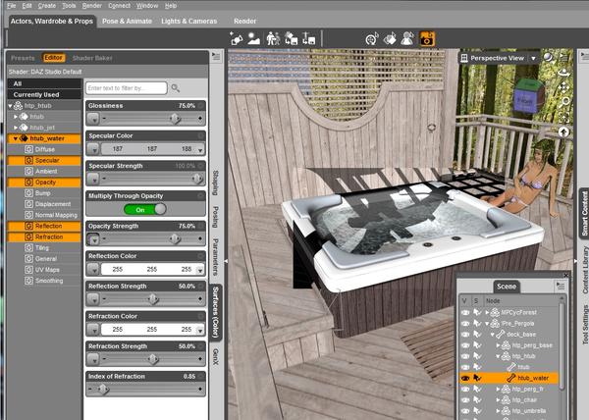
Task: Open the Shader Baker tab
Action: tap(92, 58)
